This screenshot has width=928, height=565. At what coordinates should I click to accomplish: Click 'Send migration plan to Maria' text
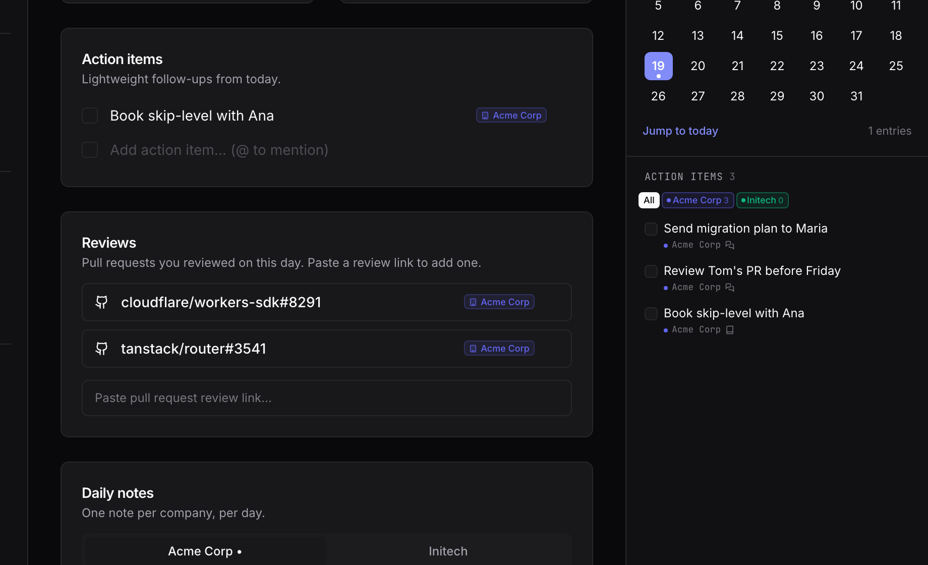click(745, 229)
